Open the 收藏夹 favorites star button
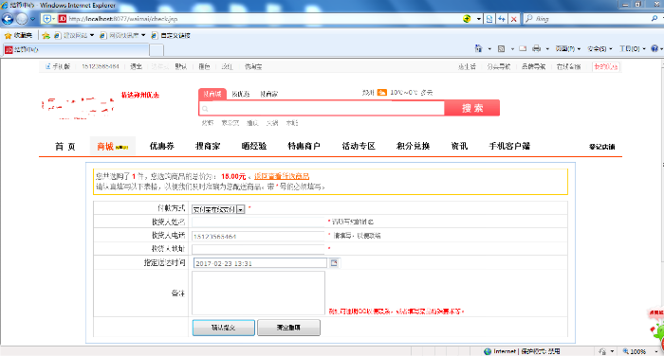The height and width of the screenshot is (356, 664). [x=18, y=36]
